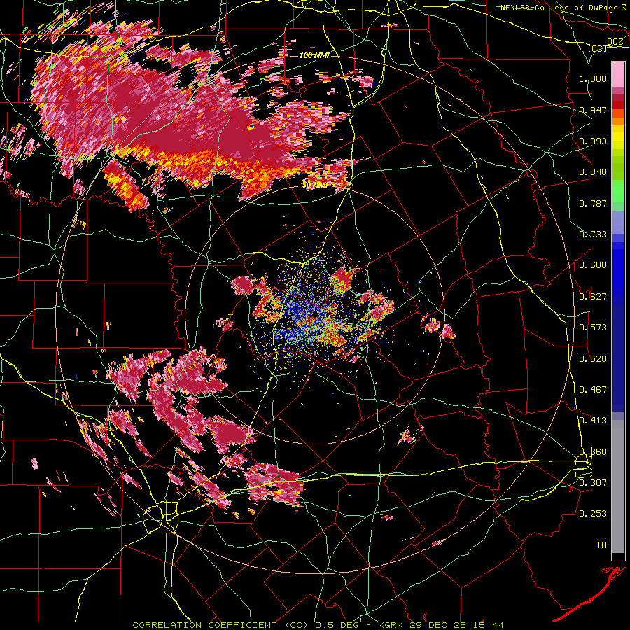This screenshot has width=630, height=630.
Task: Click the 29 DEC 25 date text
Action: pos(437,625)
